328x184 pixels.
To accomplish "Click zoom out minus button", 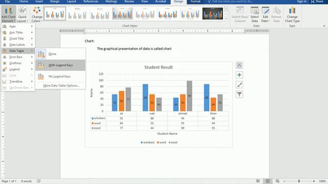I will coord(284,181).
